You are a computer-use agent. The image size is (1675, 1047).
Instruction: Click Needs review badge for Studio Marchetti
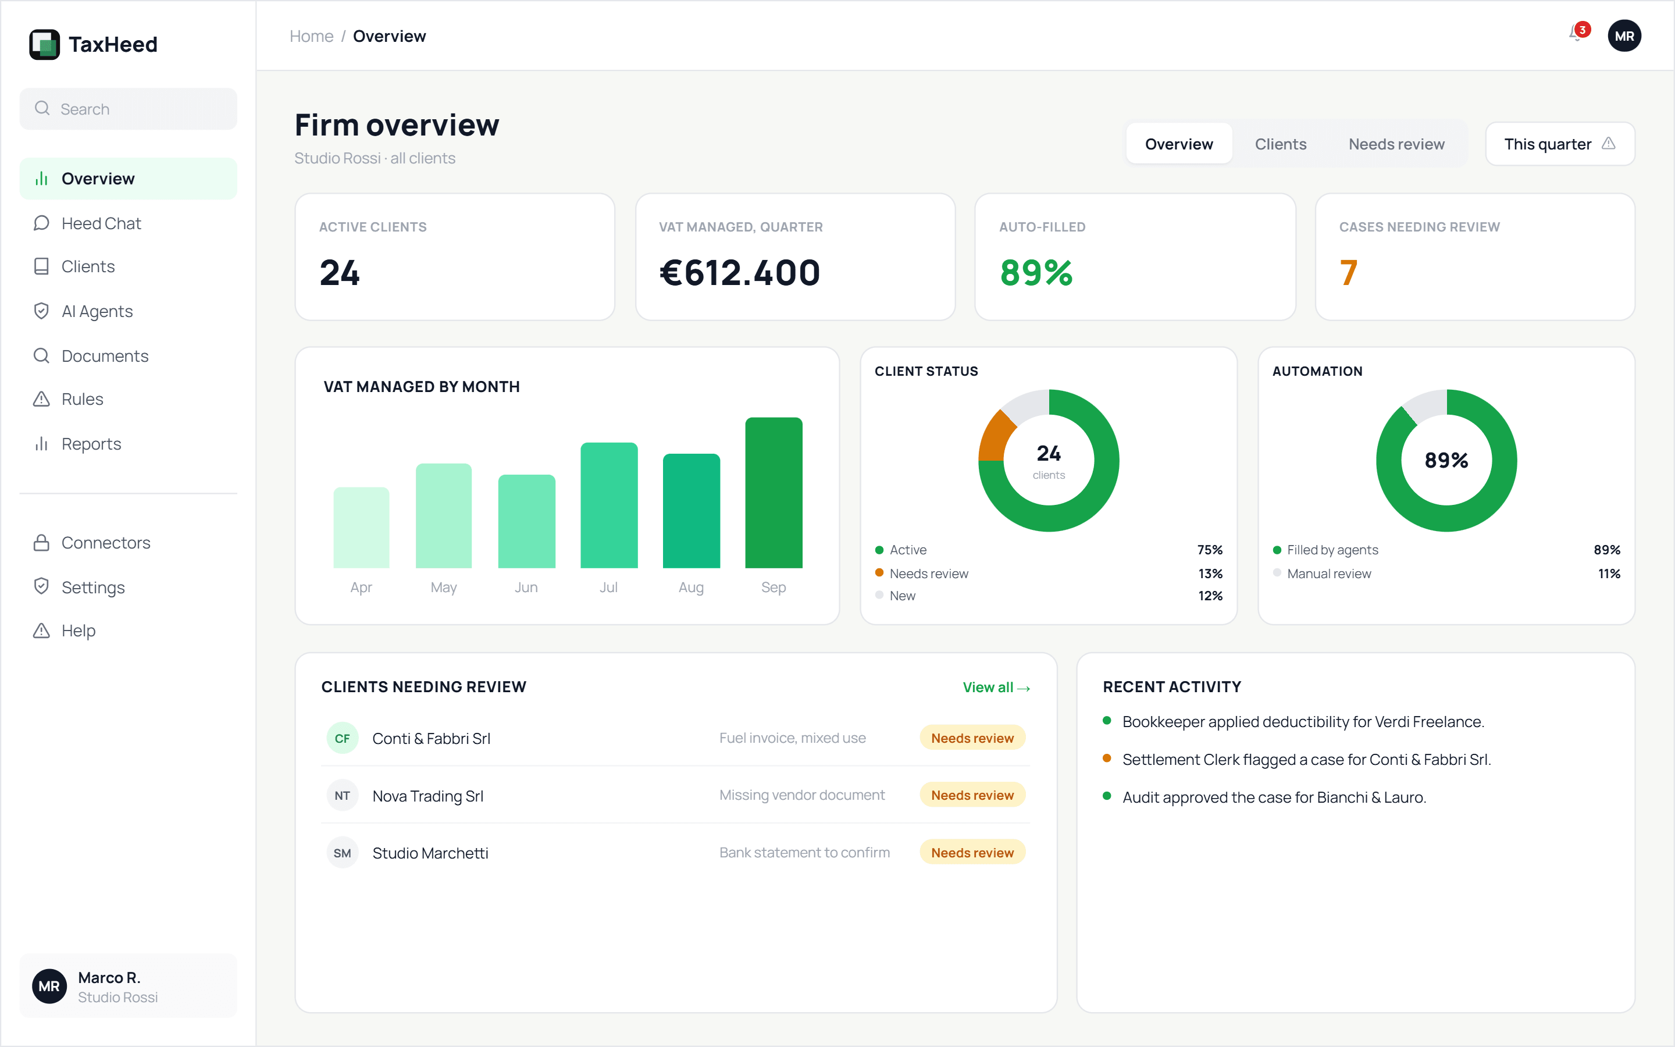point(972,852)
